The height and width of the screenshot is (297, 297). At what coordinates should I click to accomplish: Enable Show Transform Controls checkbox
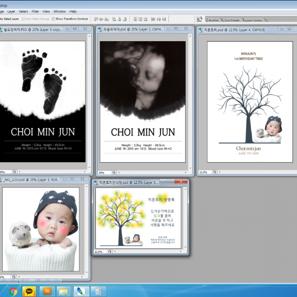coord(54,19)
